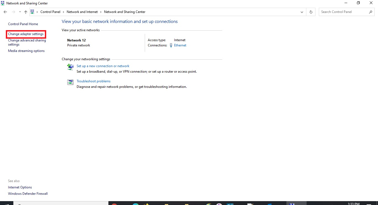This screenshot has height=205, width=378.
Task: Click the Troubleshoot problems icon
Action: click(70, 82)
